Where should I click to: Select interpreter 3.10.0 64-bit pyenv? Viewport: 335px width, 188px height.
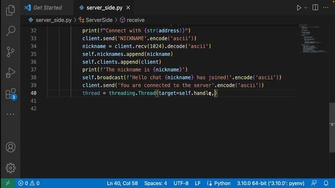pos(271,183)
